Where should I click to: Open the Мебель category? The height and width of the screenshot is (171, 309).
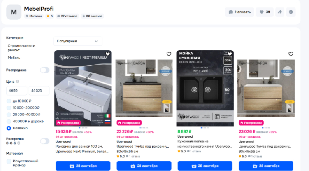point(14,58)
